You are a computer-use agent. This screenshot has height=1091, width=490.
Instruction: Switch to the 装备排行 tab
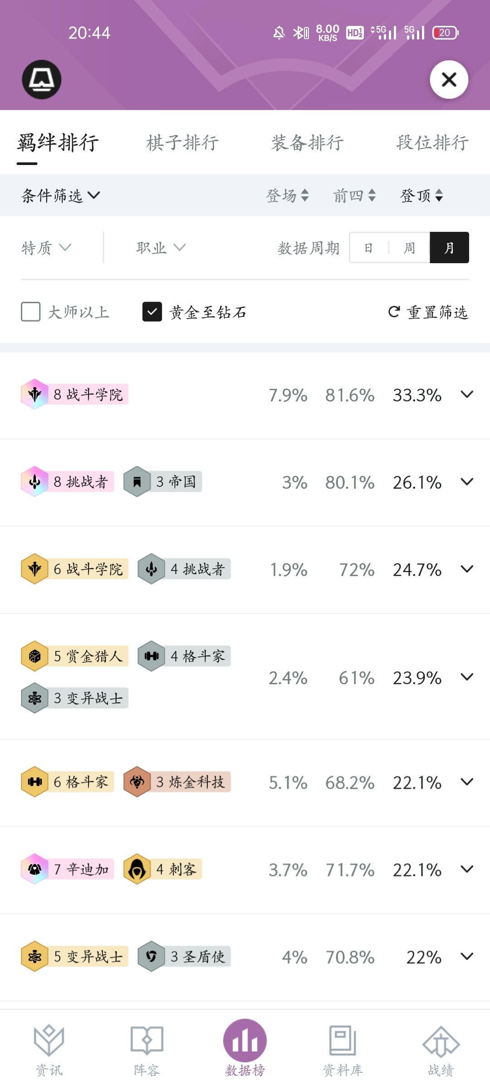tap(308, 143)
